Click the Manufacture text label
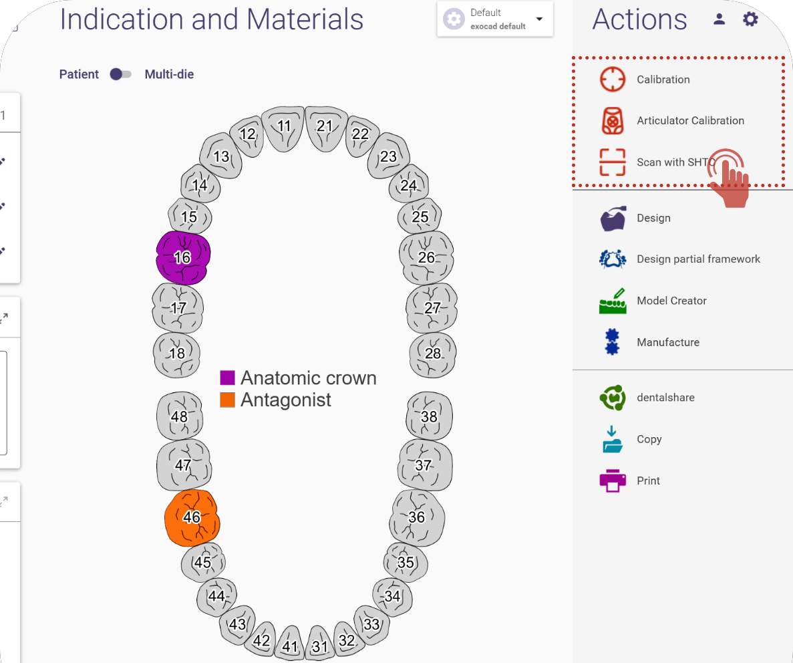 668,342
